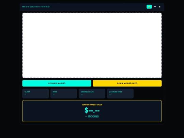Click the Accrued Days info card

[x=120, y=93]
